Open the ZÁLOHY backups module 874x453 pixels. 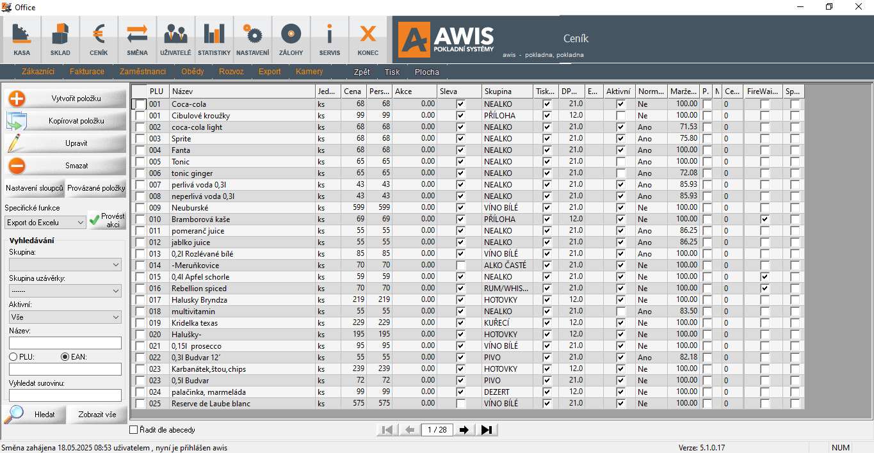291,40
